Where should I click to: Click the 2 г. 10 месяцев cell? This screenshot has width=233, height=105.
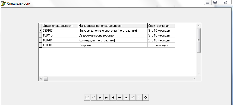(161, 40)
